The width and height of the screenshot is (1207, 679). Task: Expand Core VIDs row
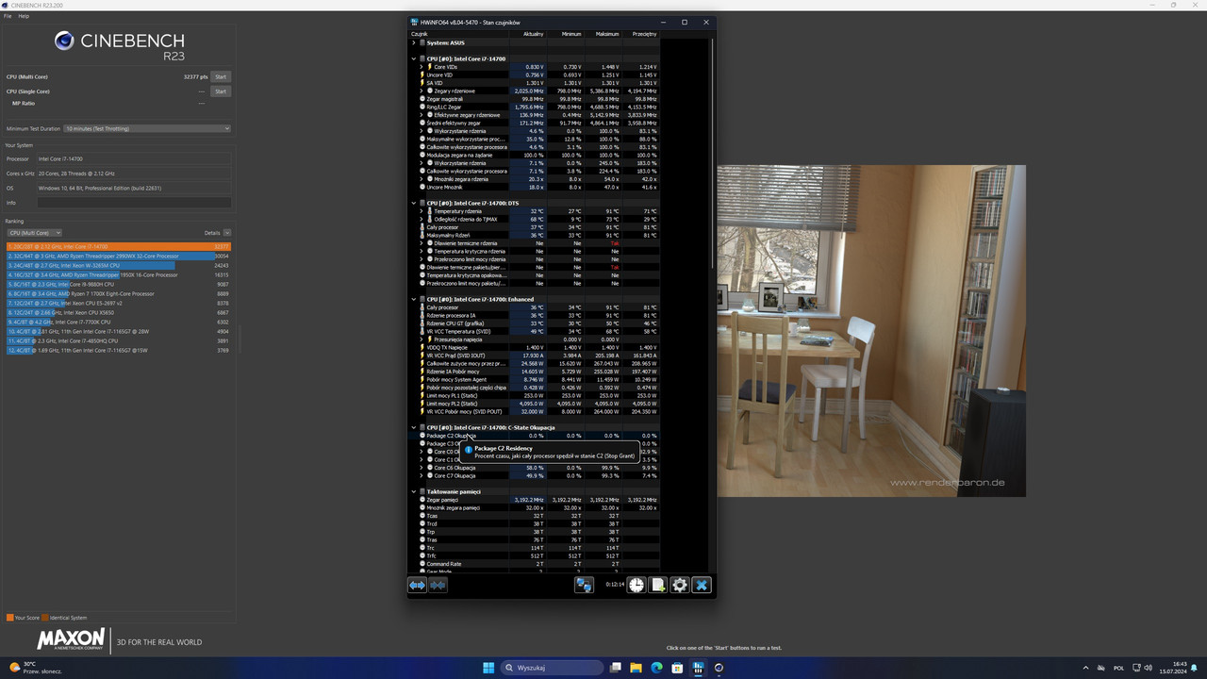(x=422, y=67)
